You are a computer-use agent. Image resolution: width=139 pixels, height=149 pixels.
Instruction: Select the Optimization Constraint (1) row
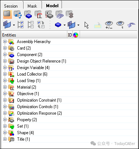pyautogui.click(x=69, y=100)
